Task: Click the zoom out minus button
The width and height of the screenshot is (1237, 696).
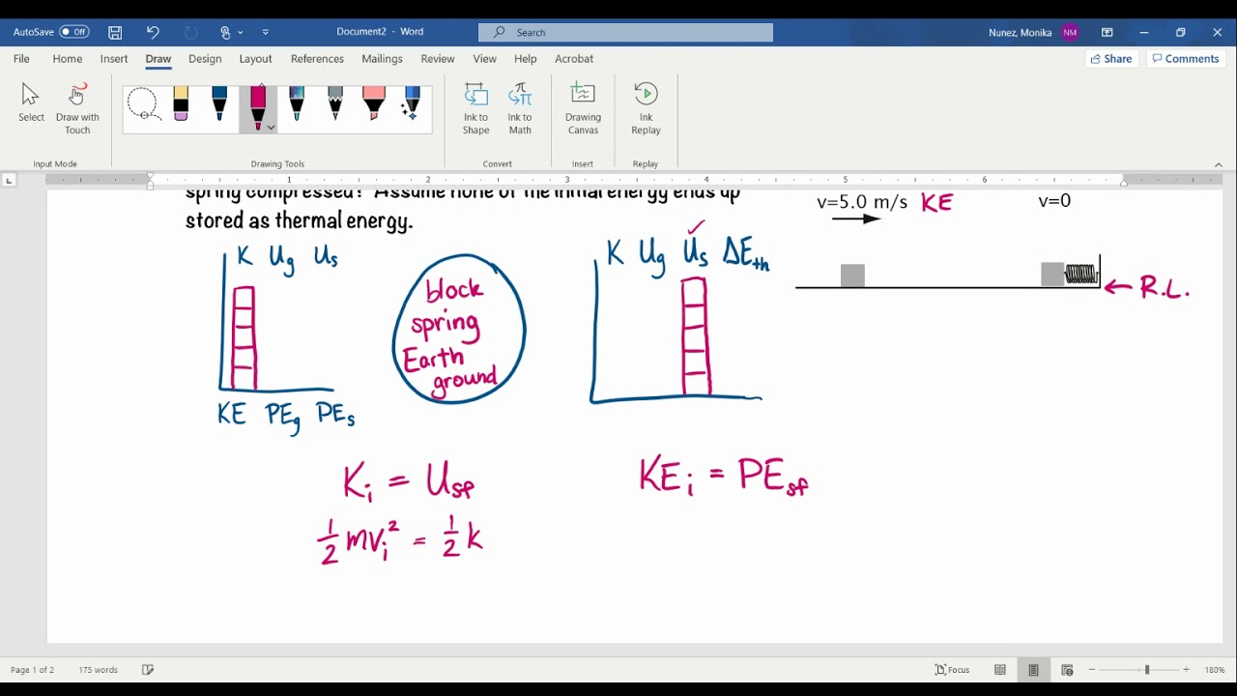Action: (x=1092, y=670)
